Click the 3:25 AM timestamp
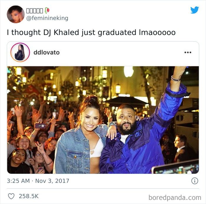This screenshot has width=206, height=204. [18, 181]
